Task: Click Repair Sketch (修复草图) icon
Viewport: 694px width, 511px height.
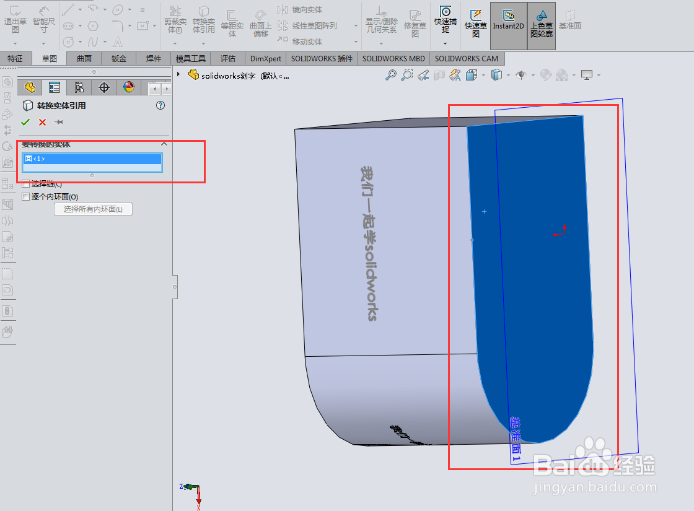Action: coord(415,15)
